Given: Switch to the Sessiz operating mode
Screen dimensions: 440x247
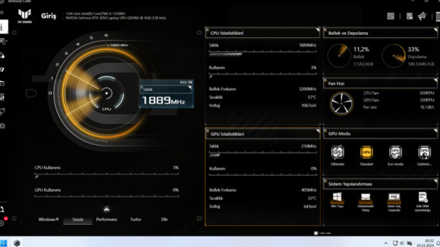Looking at the screenshot, I should (78, 220).
